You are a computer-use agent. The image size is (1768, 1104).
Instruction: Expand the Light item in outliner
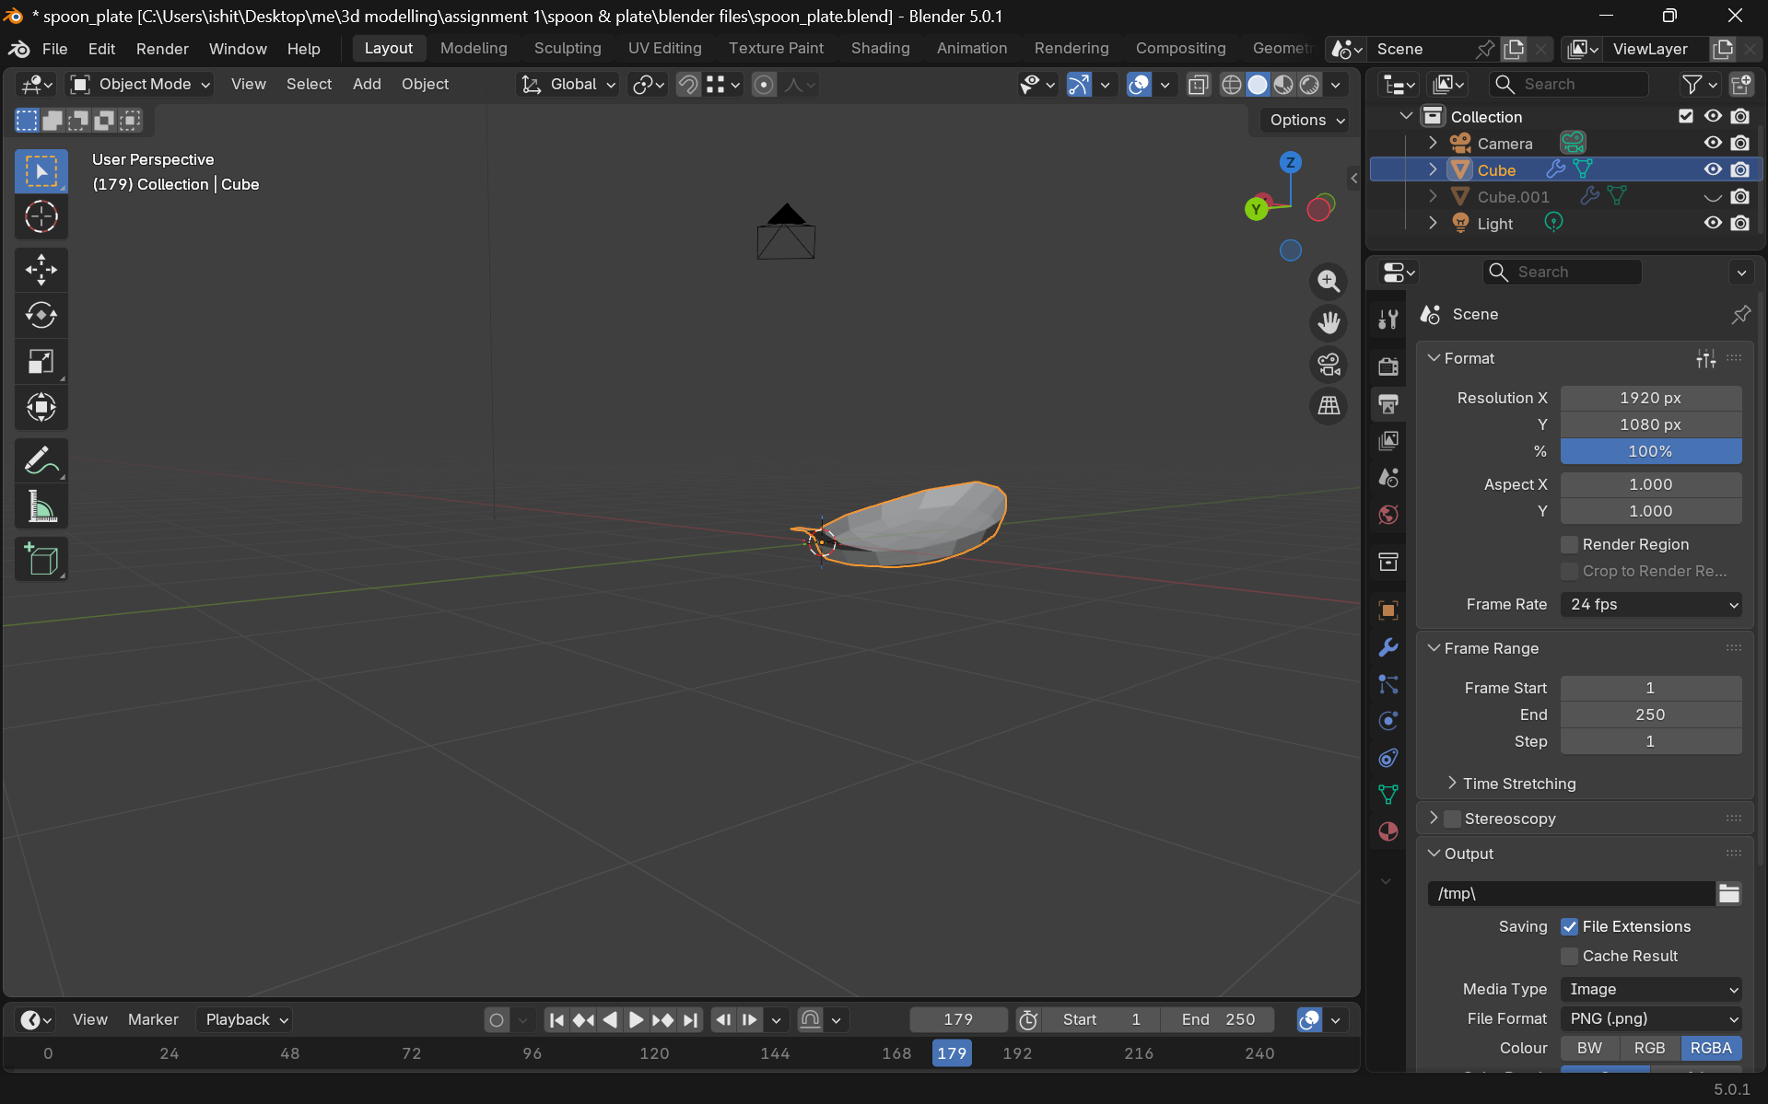(1433, 223)
